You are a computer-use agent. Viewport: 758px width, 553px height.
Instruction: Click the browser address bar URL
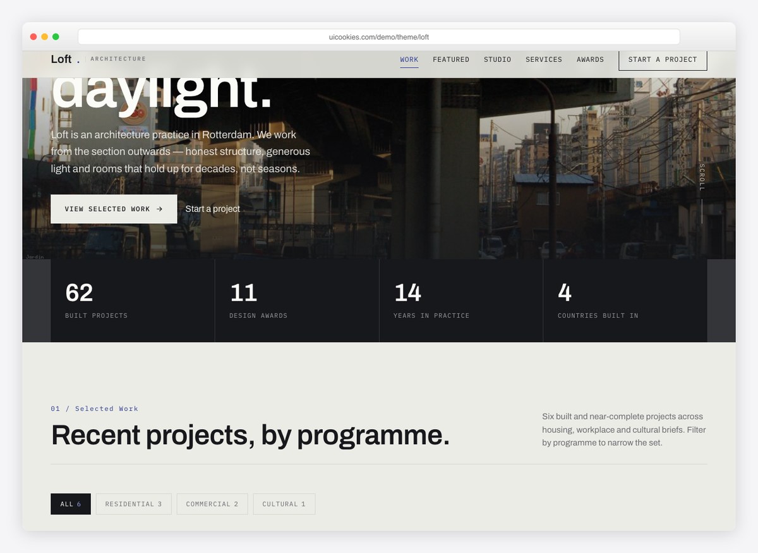click(379, 37)
